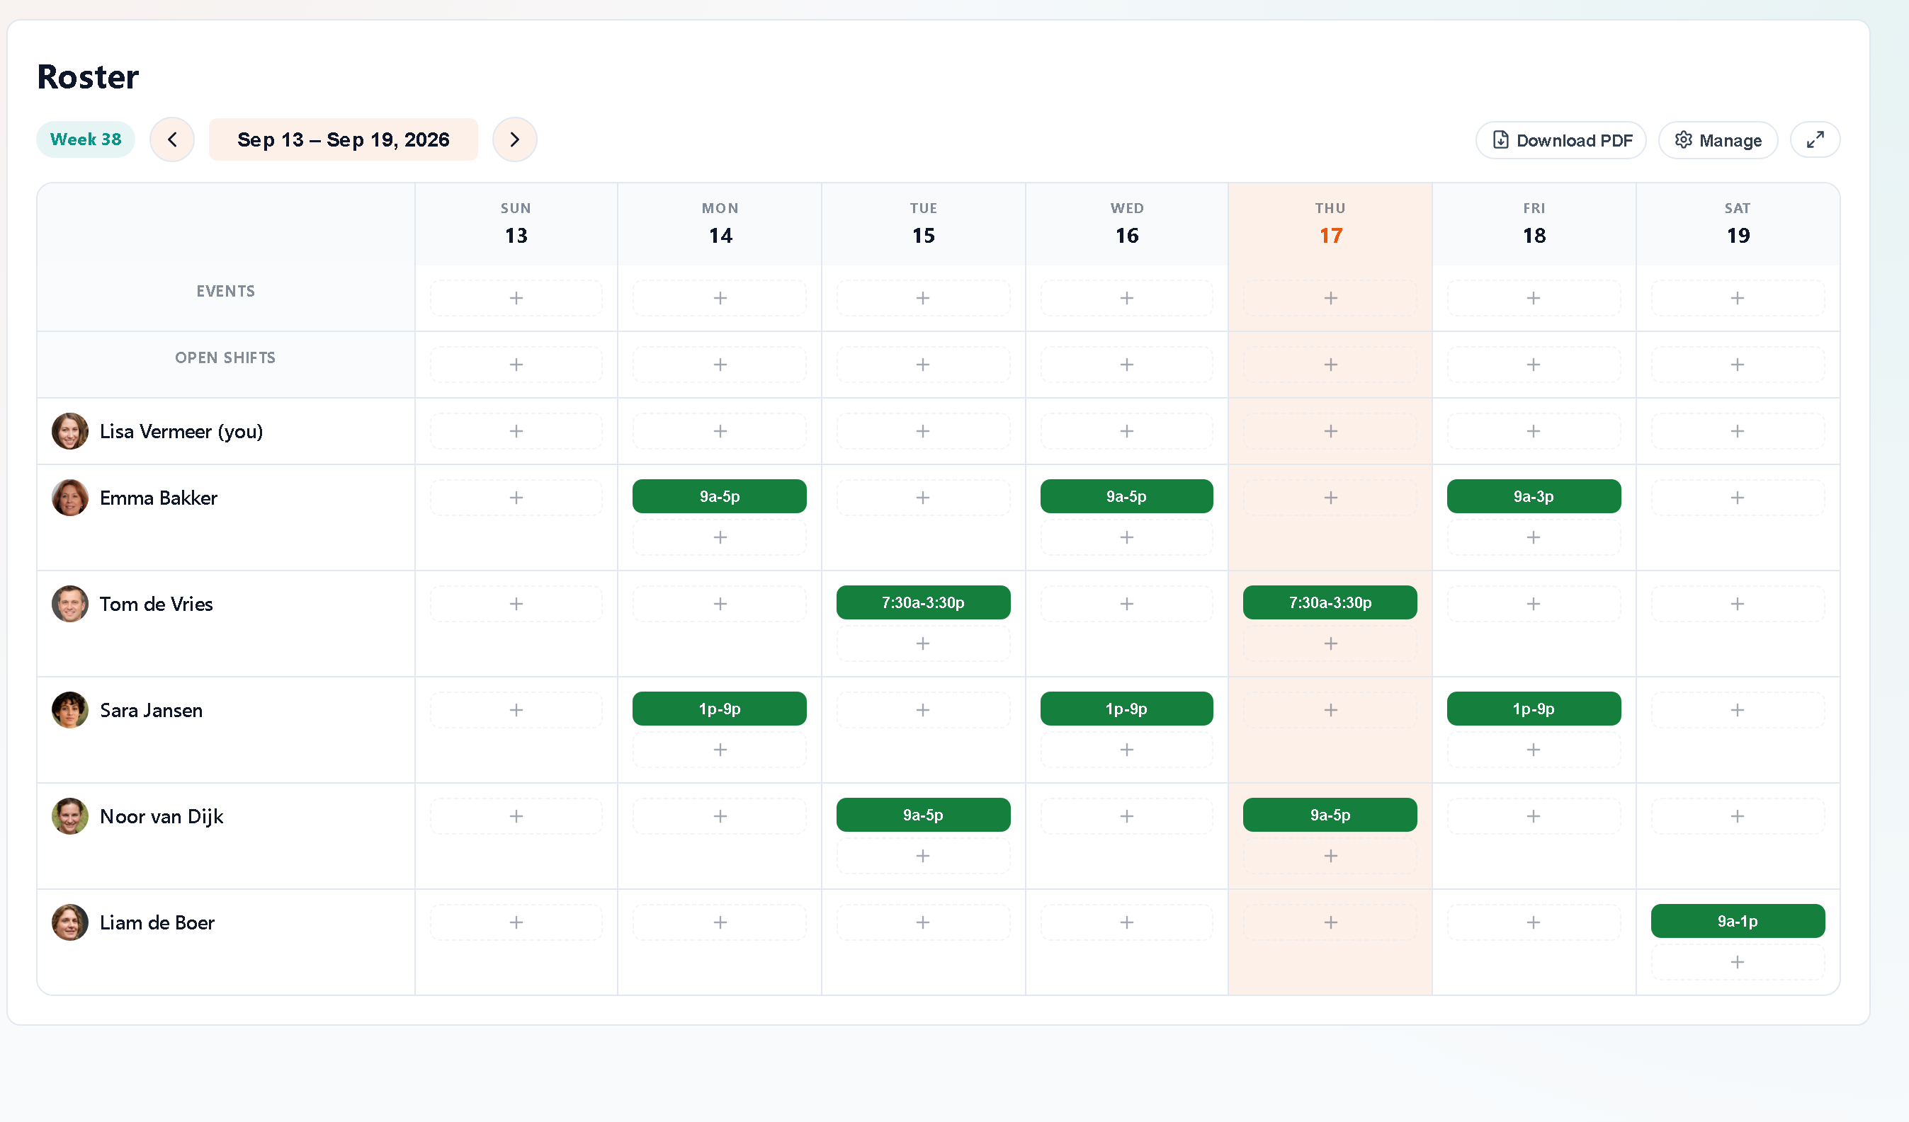
Task: Select the Noor van Dijk name
Action: click(x=162, y=816)
